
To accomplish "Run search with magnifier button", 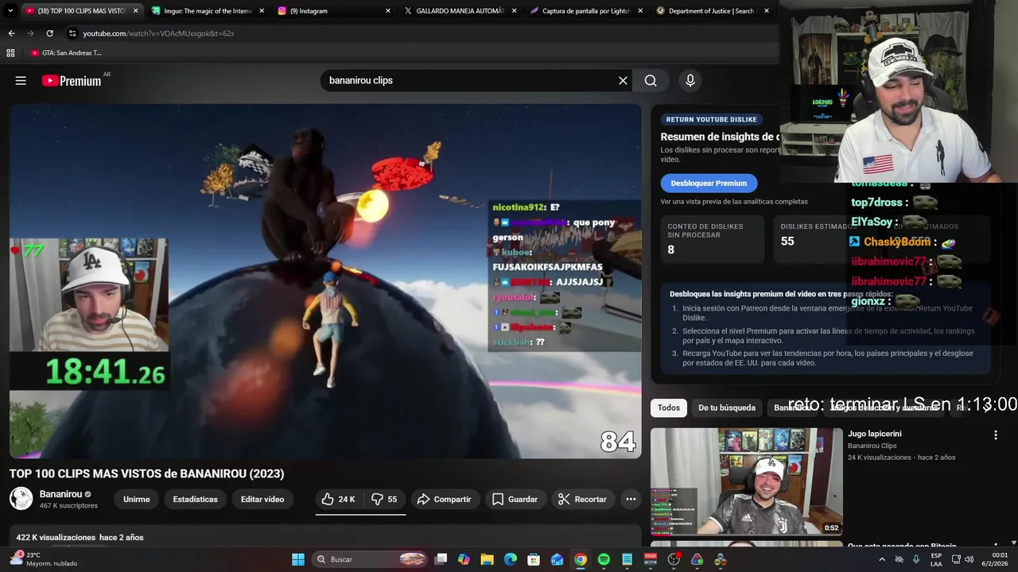I will 651,80.
